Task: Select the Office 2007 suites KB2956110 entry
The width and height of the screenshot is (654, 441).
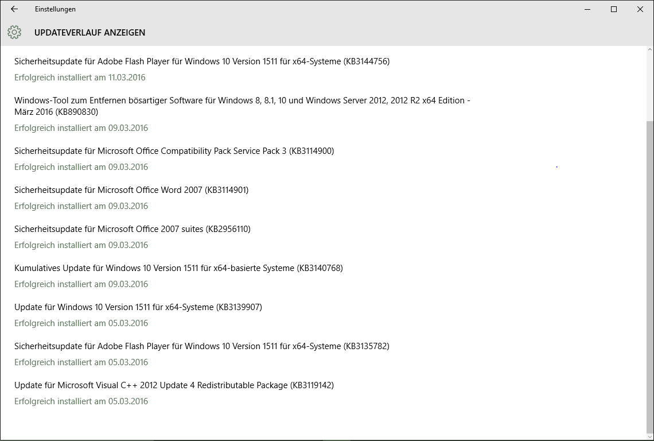Action: click(132, 229)
